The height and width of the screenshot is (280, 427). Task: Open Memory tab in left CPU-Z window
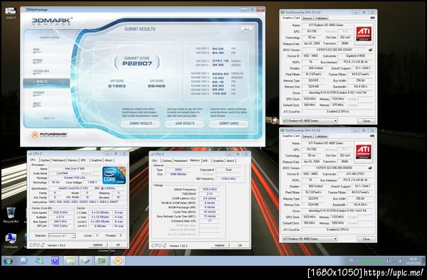[73, 161]
